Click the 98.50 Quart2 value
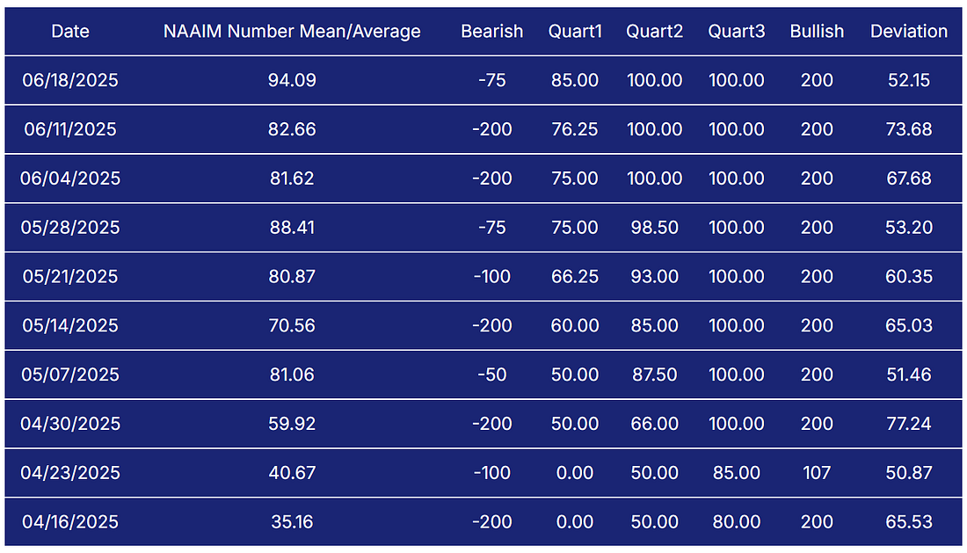Image resolution: width=967 pixels, height=553 pixels. (x=654, y=228)
